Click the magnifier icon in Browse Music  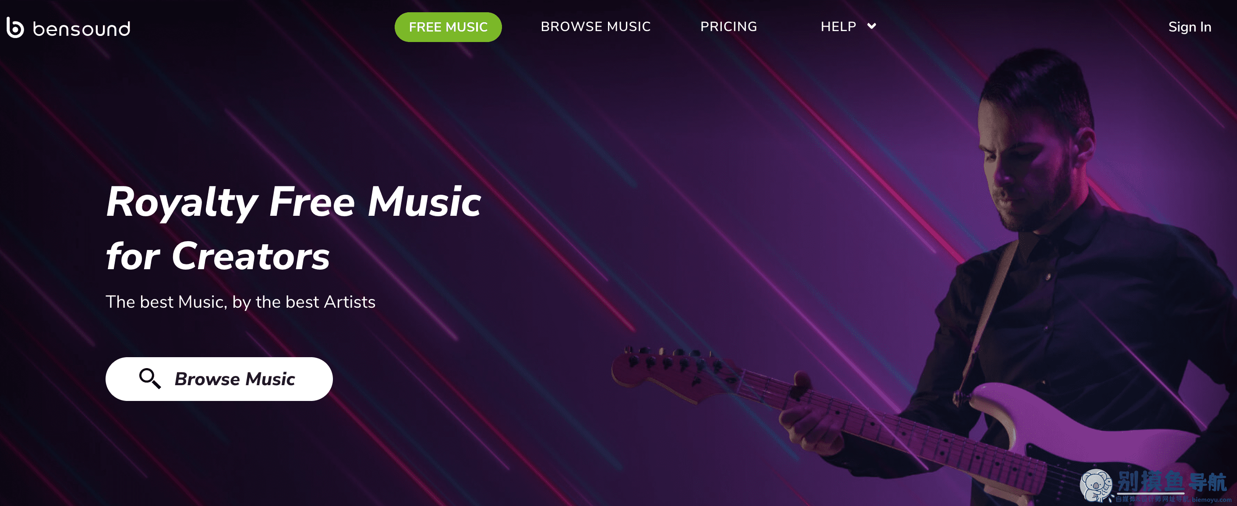[150, 378]
